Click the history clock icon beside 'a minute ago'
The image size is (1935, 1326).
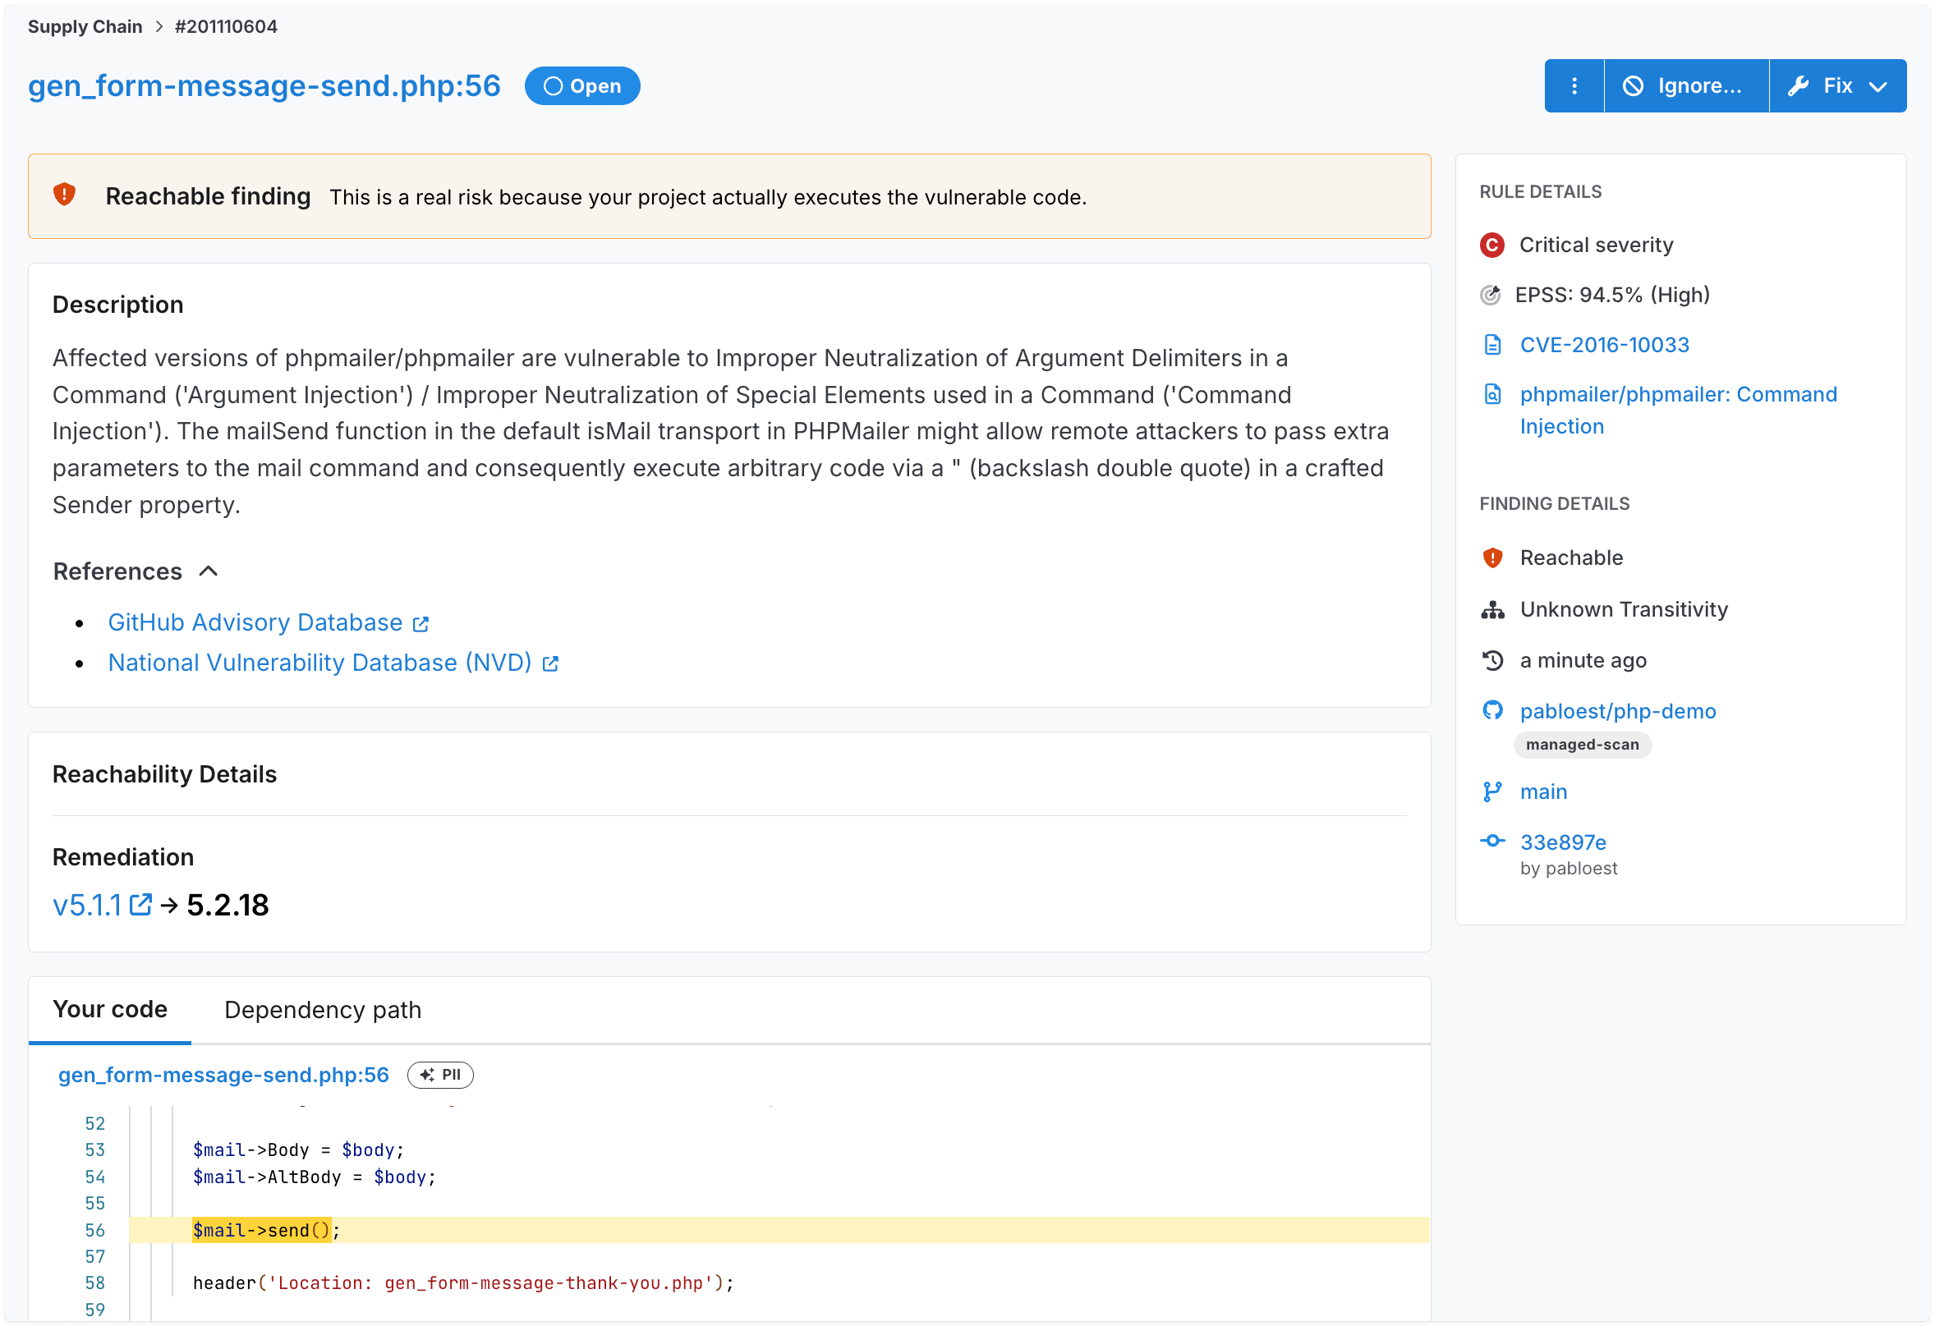[x=1492, y=660]
